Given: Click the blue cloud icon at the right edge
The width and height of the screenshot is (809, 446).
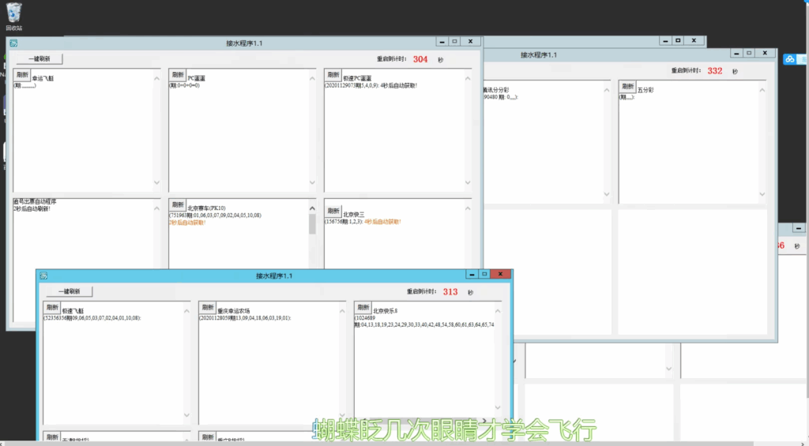Looking at the screenshot, I should tap(789, 59).
